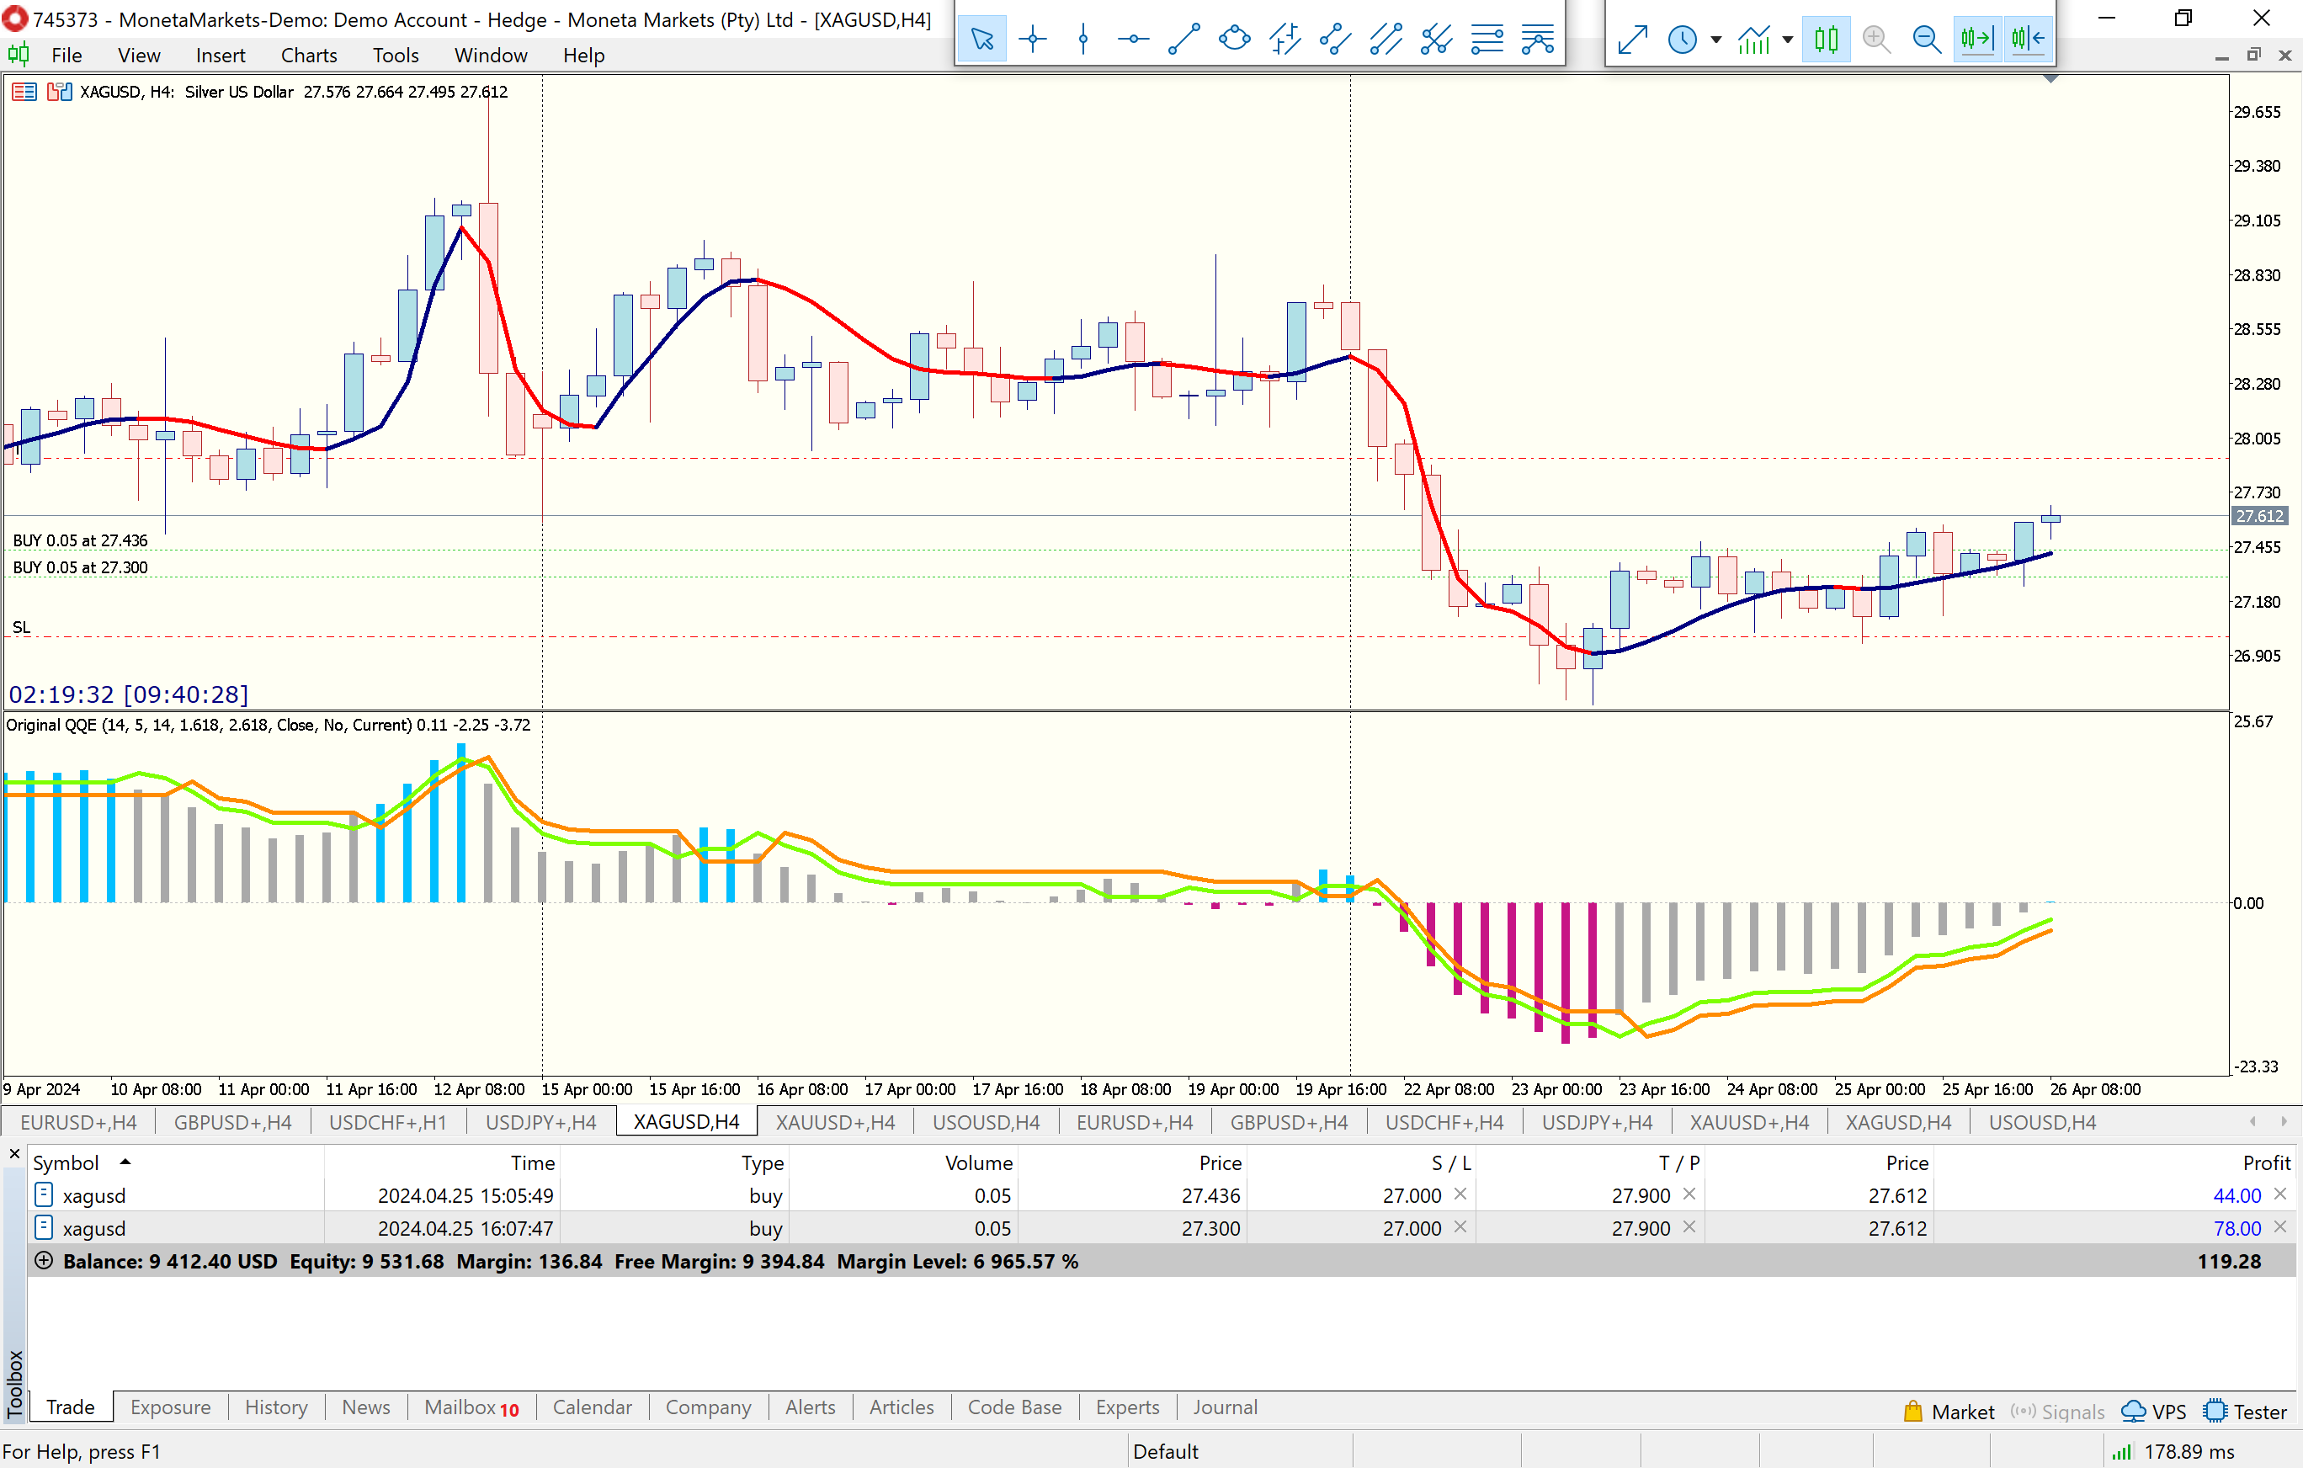The image size is (2303, 1468).
Task: Open the VPS cloud icon
Action: click(x=2133, y=1412)
